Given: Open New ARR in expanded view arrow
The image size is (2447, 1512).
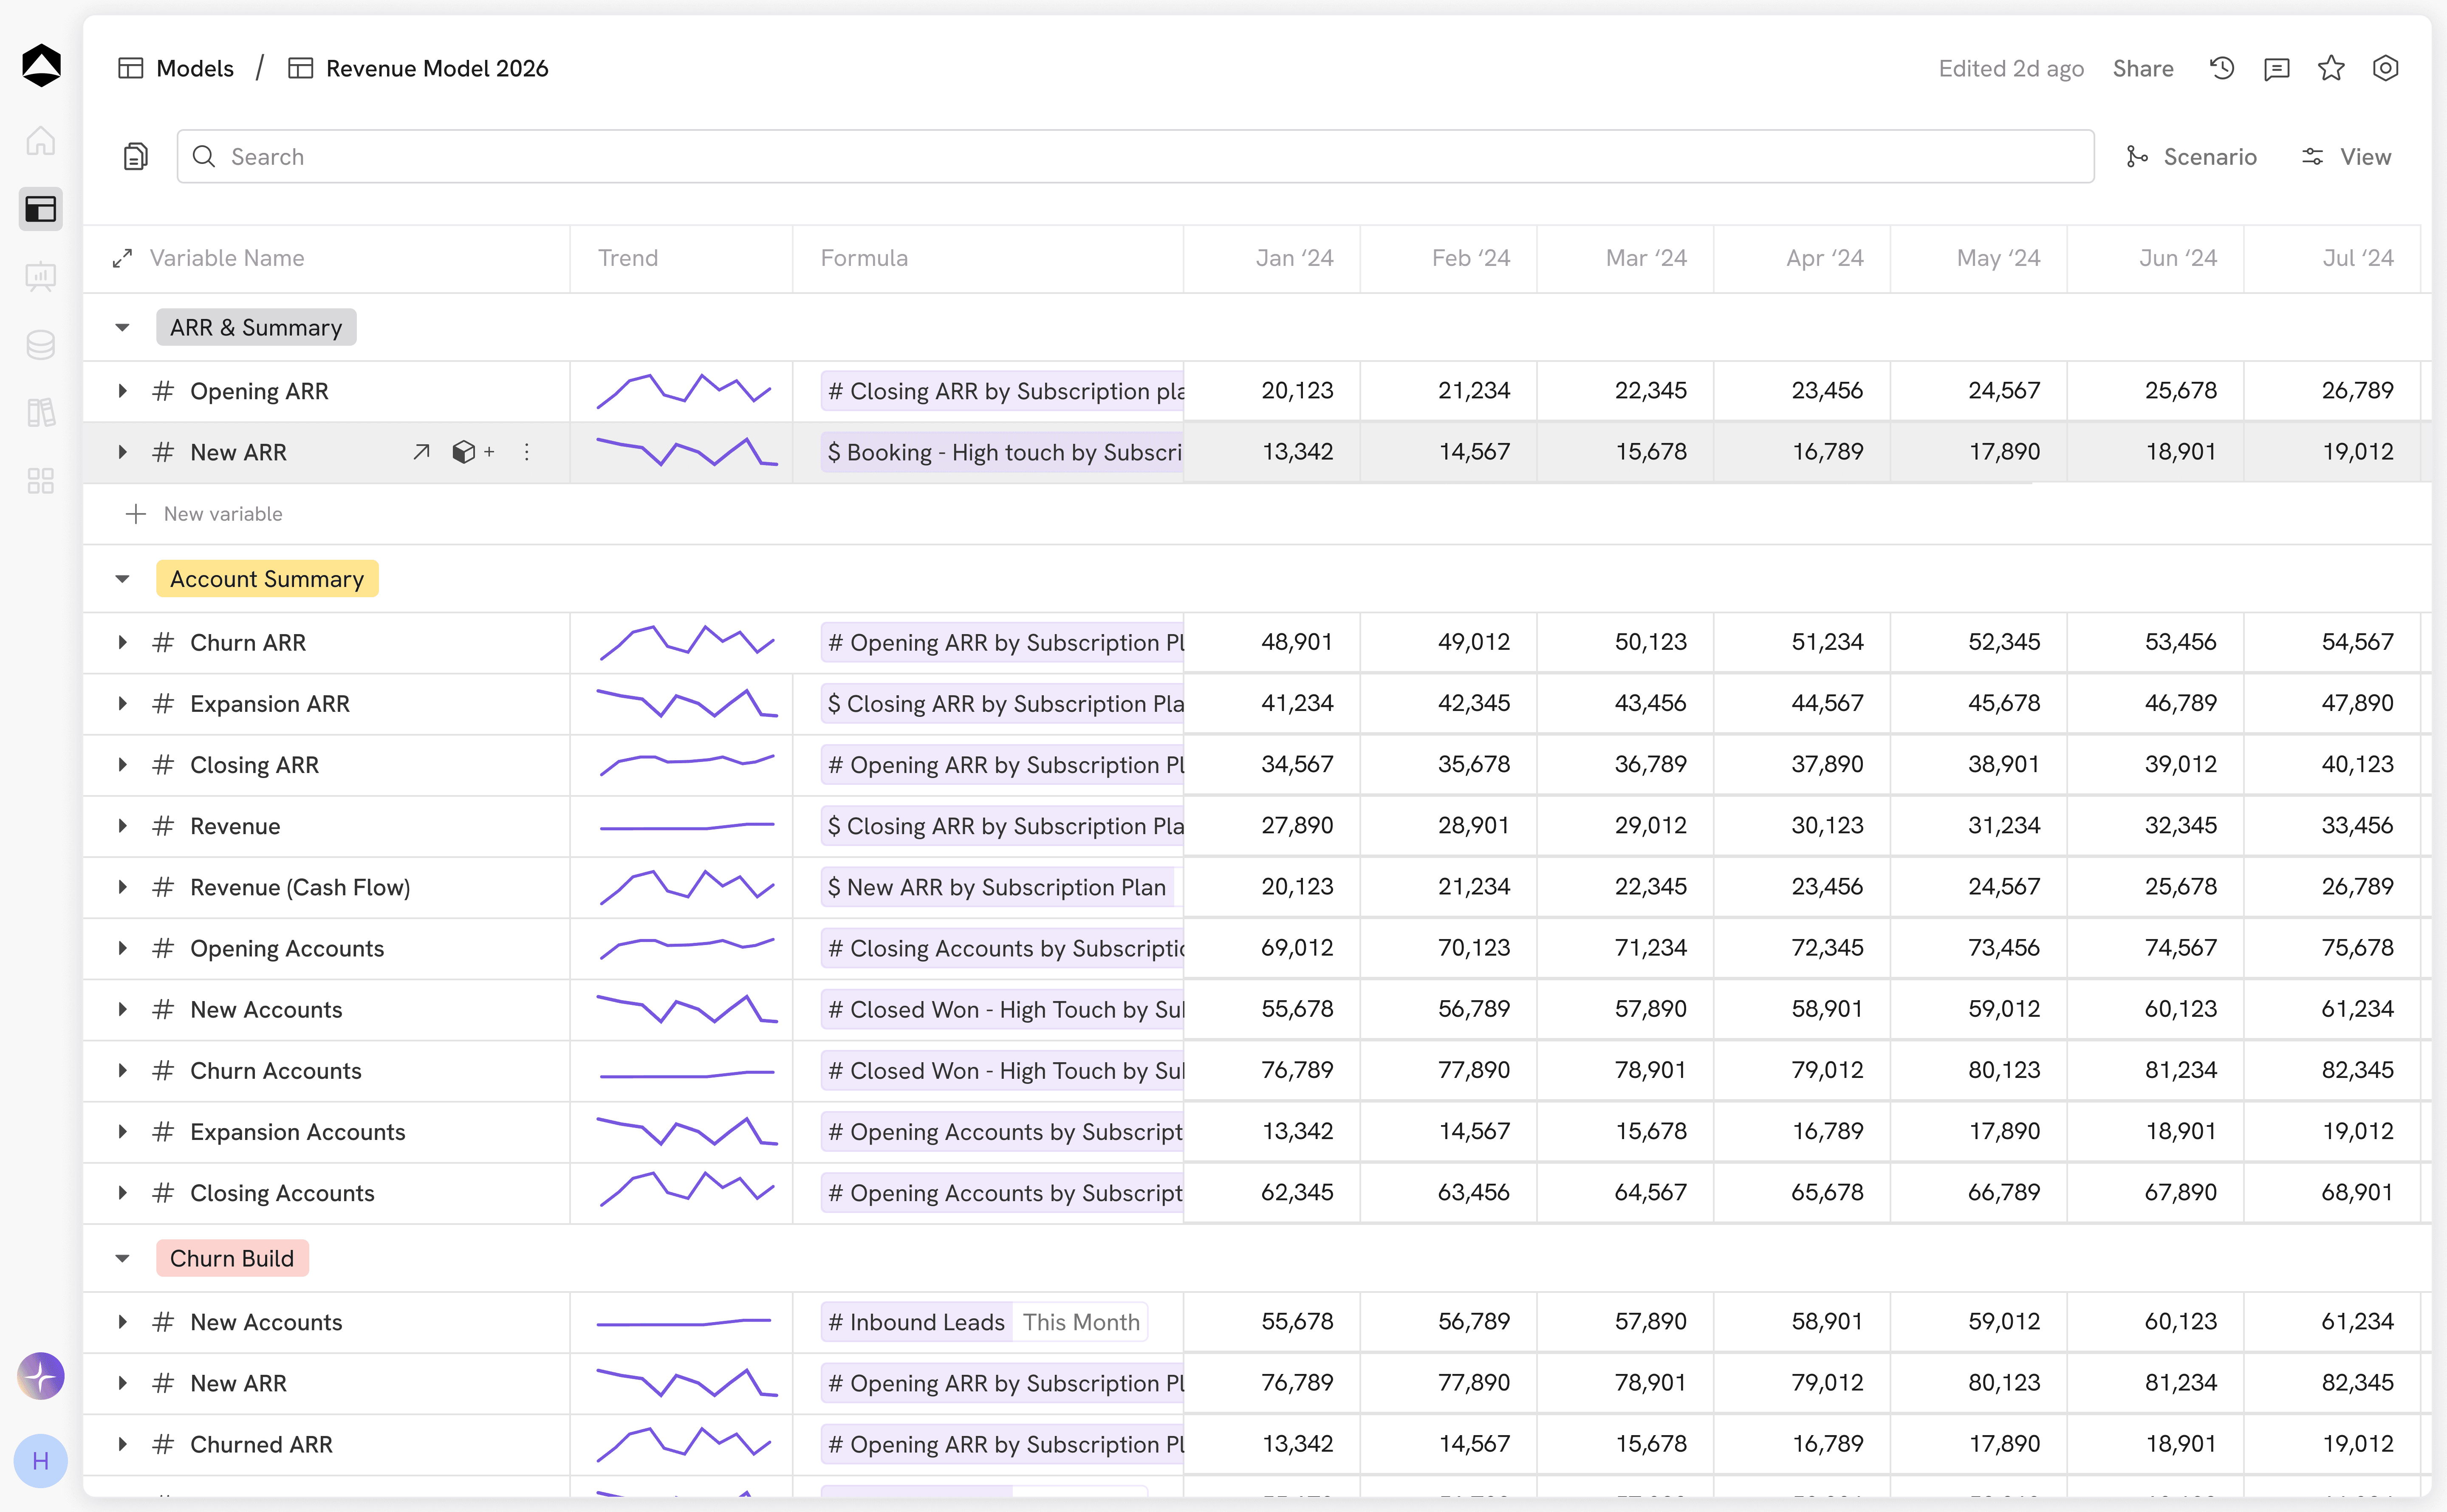Looking at the screenshot, I should [421, 452].
